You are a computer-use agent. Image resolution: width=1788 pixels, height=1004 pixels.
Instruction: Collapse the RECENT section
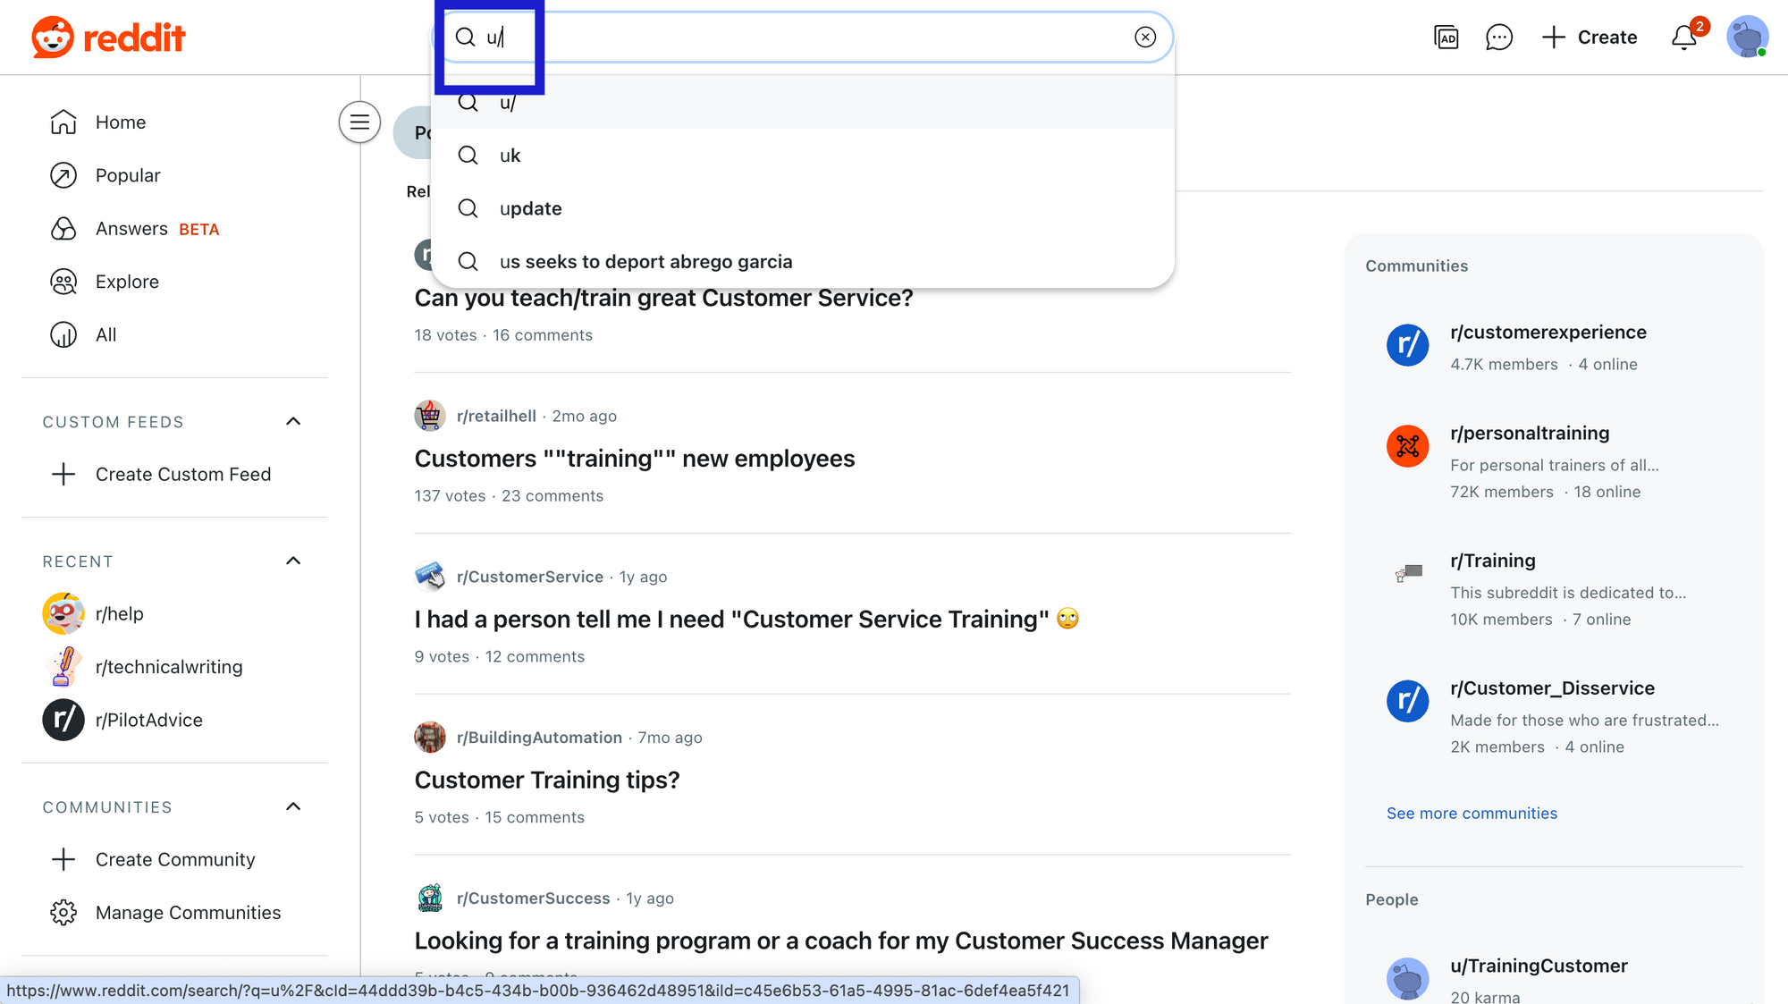293,560
